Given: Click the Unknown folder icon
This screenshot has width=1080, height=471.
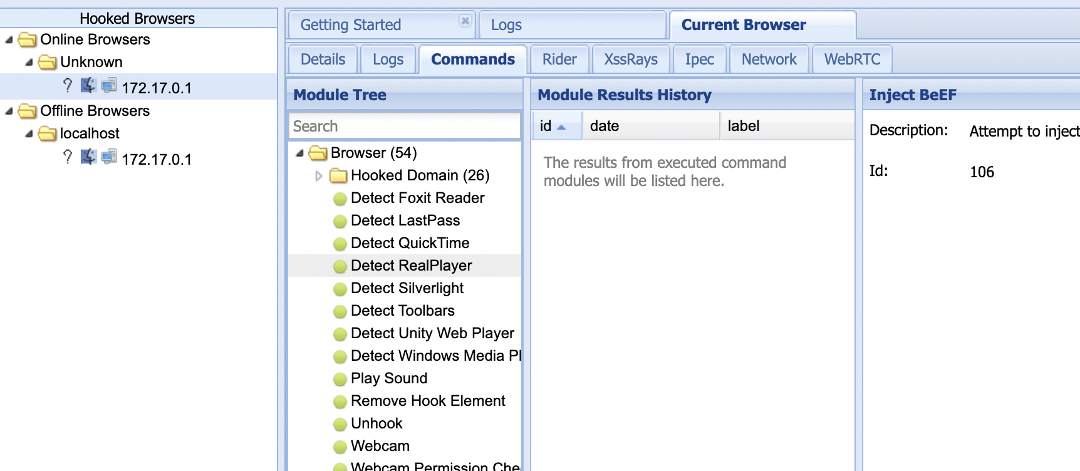Looking at the screenshot, I should [x=47, y=63].
